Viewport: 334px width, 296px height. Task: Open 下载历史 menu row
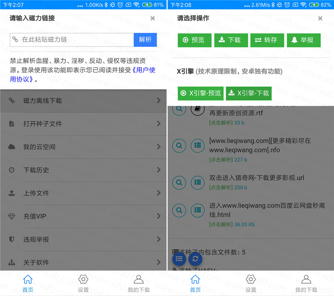[x=83, y=170]
